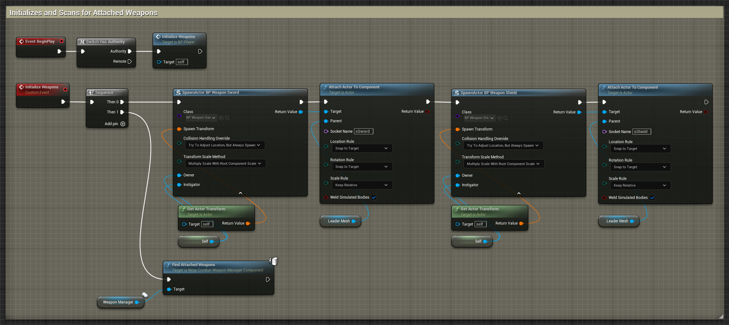Click the comment box resize handle in the corner
This screenshot has width=729, height=325.
tap(721, 316)
